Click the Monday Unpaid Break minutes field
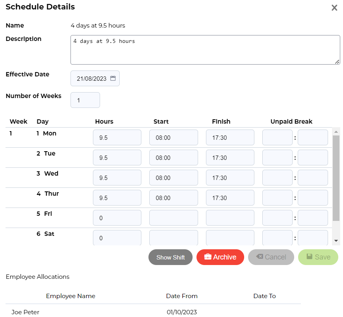 tap(313, 138)
